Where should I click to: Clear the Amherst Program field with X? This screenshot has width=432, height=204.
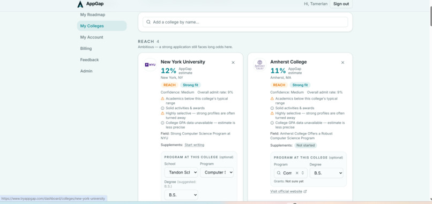tap(297, 173)
